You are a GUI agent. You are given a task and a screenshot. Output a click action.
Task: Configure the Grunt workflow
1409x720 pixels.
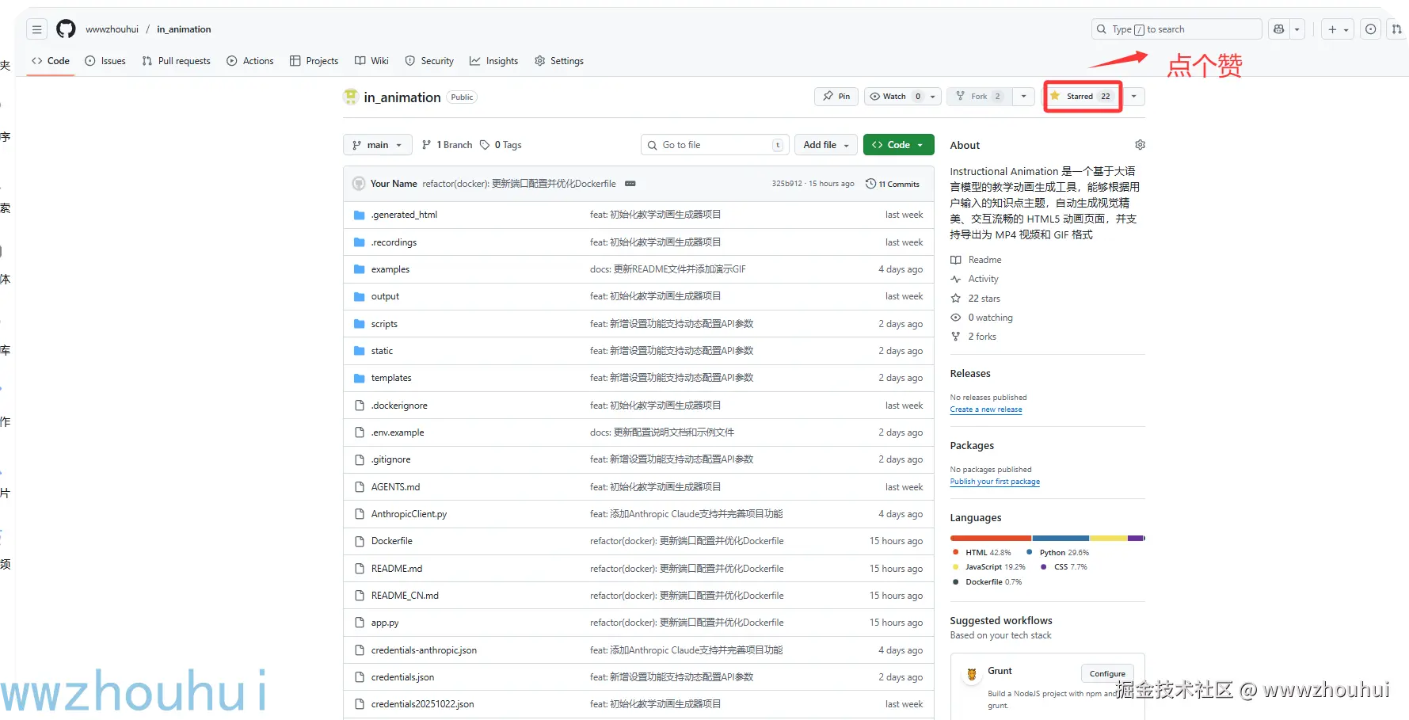coord(1107,674)
